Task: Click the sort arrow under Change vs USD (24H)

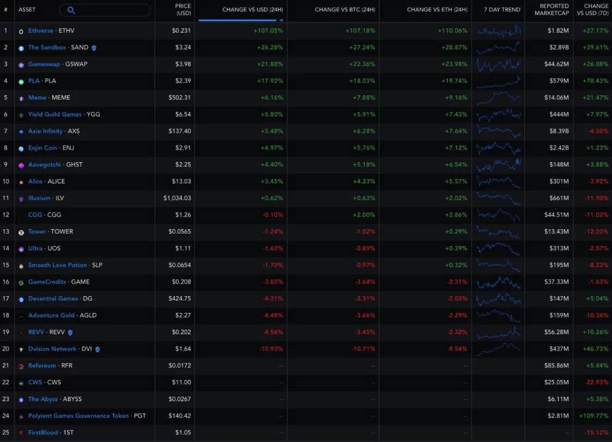Action: (281, 20)
